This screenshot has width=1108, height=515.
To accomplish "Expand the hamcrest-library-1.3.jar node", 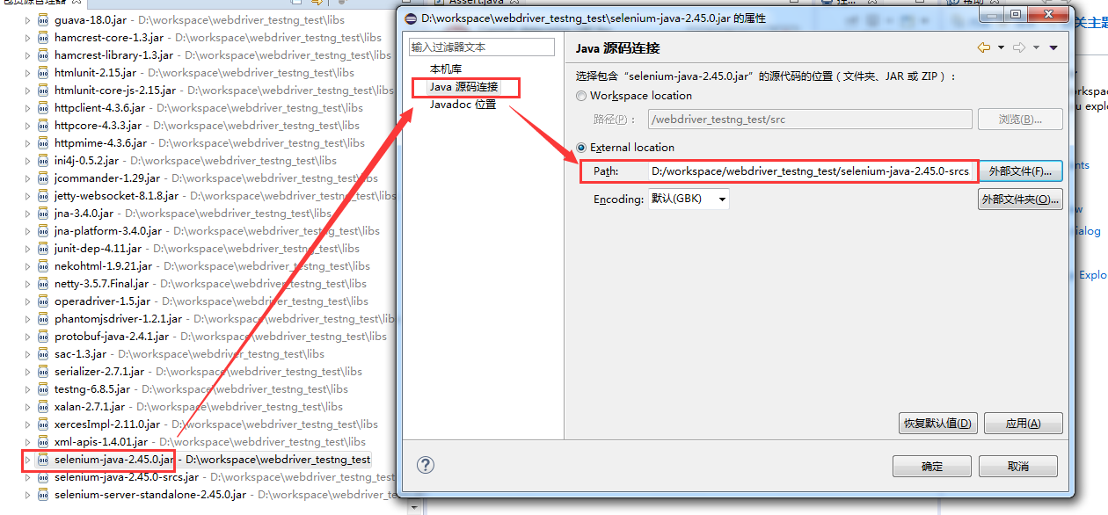I will tap(27, 54).
